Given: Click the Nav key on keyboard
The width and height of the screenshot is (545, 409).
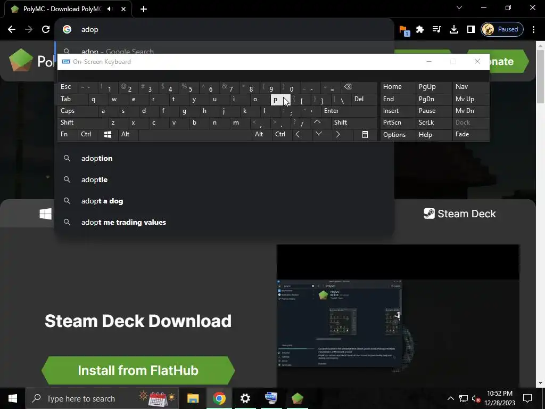Looking at the screenshot, I should (470, 87).
